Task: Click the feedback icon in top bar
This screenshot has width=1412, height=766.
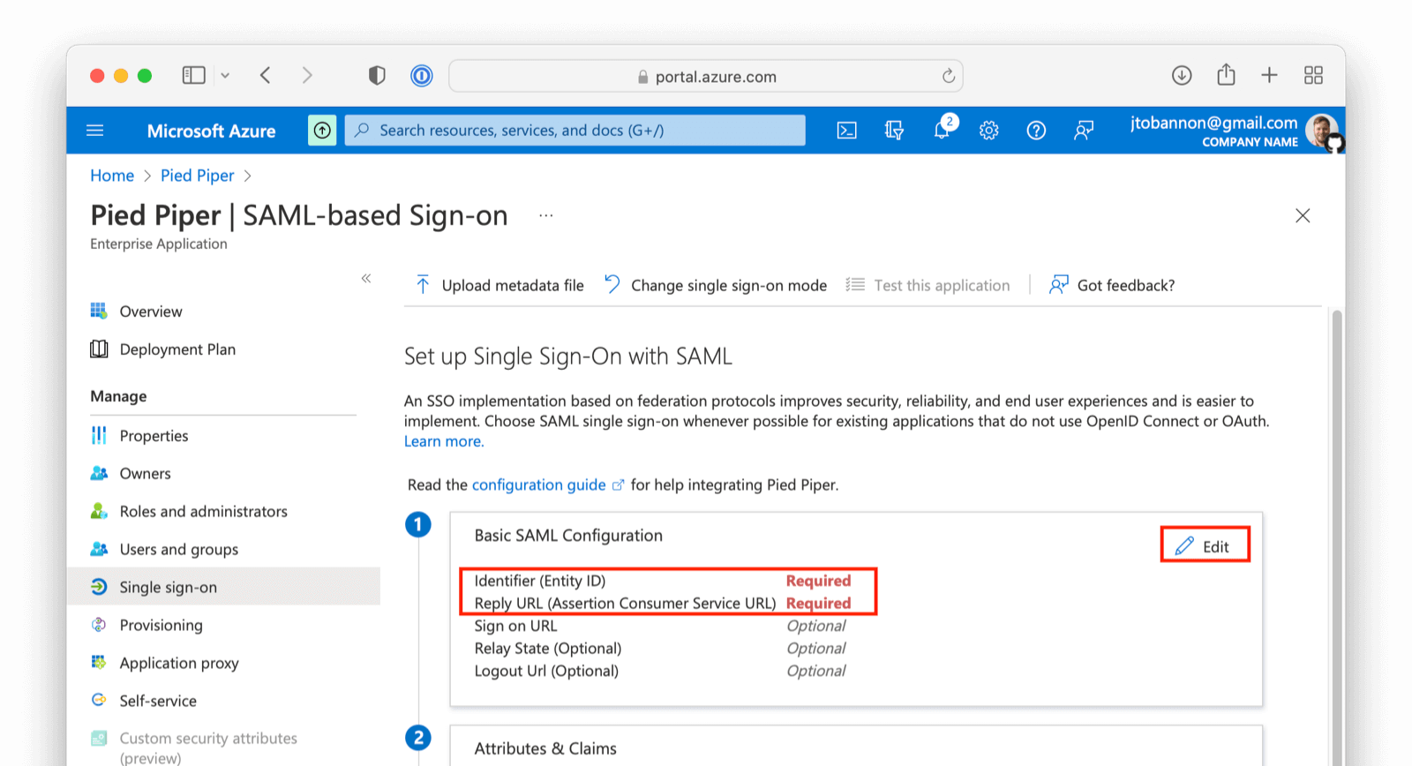Action: 1084,131
